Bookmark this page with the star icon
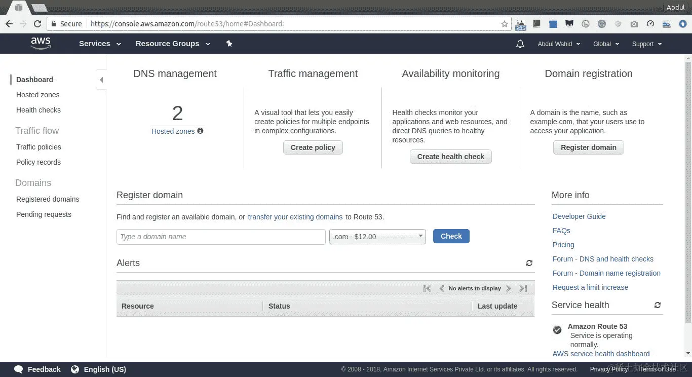 505,24
